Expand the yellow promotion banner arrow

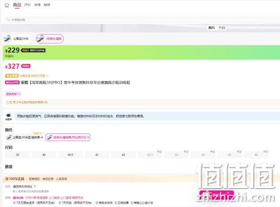pos(47,76)
